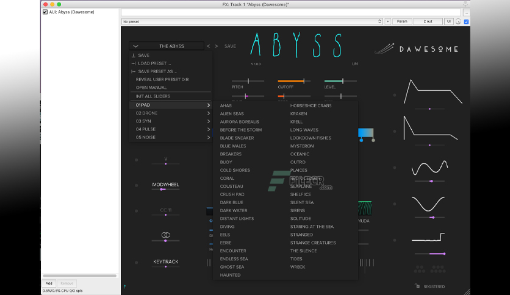510x295 pixels.
Task: Click the dot grid pattern at bottom right
Action: (429, 269)
